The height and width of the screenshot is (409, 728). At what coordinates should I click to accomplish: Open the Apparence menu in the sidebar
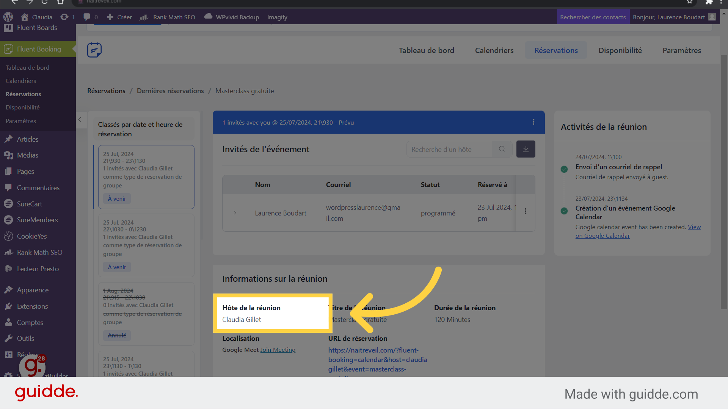point(33,290)
